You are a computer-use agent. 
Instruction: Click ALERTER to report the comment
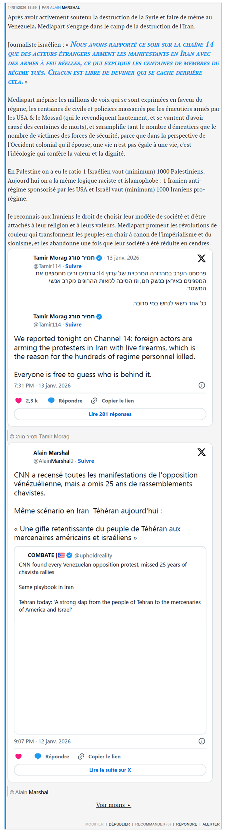point(211,824)
